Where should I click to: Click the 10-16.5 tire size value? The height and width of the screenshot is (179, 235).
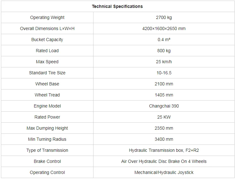pos(164,73)
